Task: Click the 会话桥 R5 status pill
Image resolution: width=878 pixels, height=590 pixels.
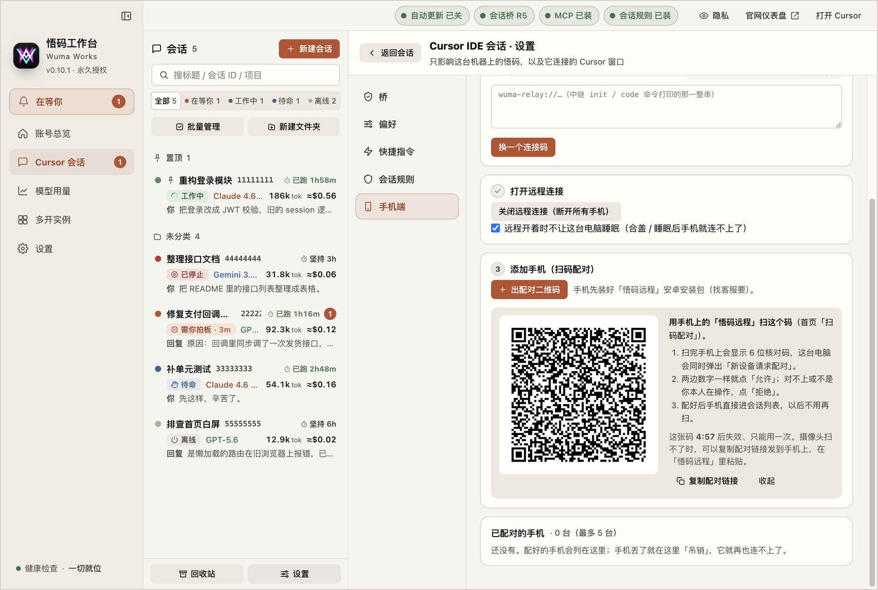Action: [504, 16]
